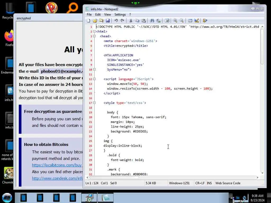This screenshot has width=271, height=203.
Task: Select the magnifier search desktop icon
Action: (72, 8)
